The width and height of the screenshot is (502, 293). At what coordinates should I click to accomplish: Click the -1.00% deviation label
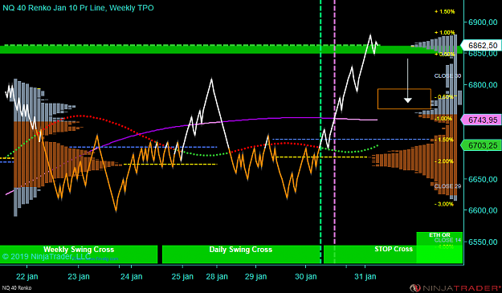443,119
